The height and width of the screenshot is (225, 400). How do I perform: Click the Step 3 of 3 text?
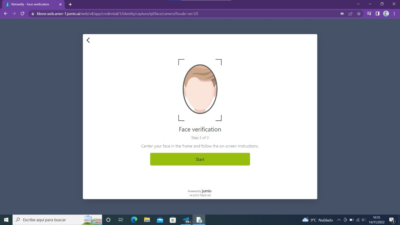[200, 137]
